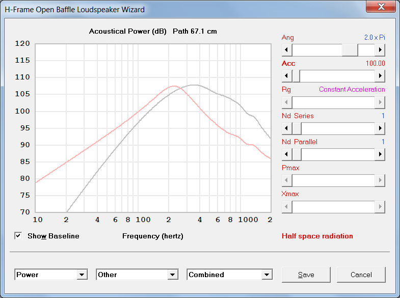Open the Other dropdown
400x298 pixels.
173,275
